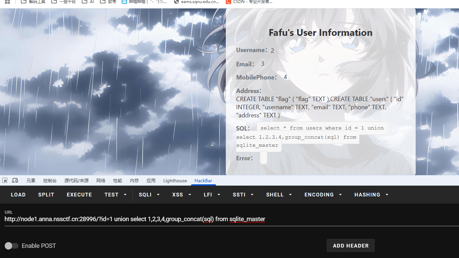459x258 pixels.
Task: Click the LOAD button in HackBar
Action: [x=18, y=195]
